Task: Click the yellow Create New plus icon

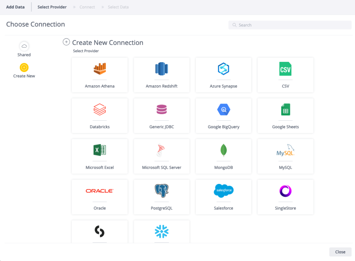Action: point(24,67)
